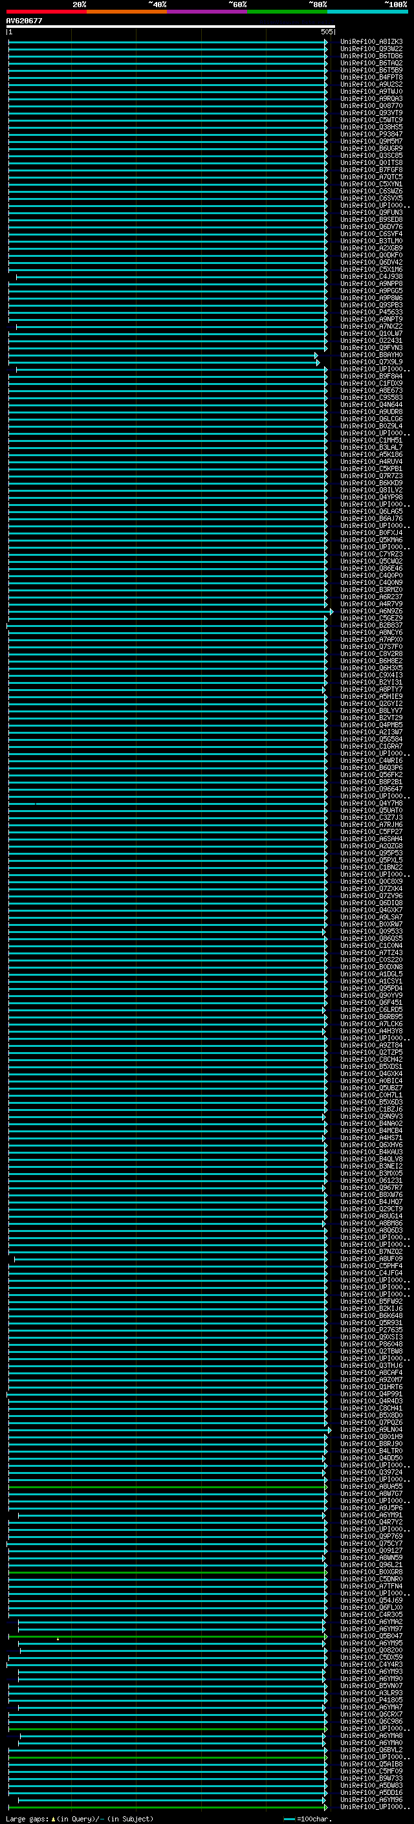The image size is (414, 1824).
Task: Click hit label UniRef100_Q6BVL2
Action: click(371, 1750)
